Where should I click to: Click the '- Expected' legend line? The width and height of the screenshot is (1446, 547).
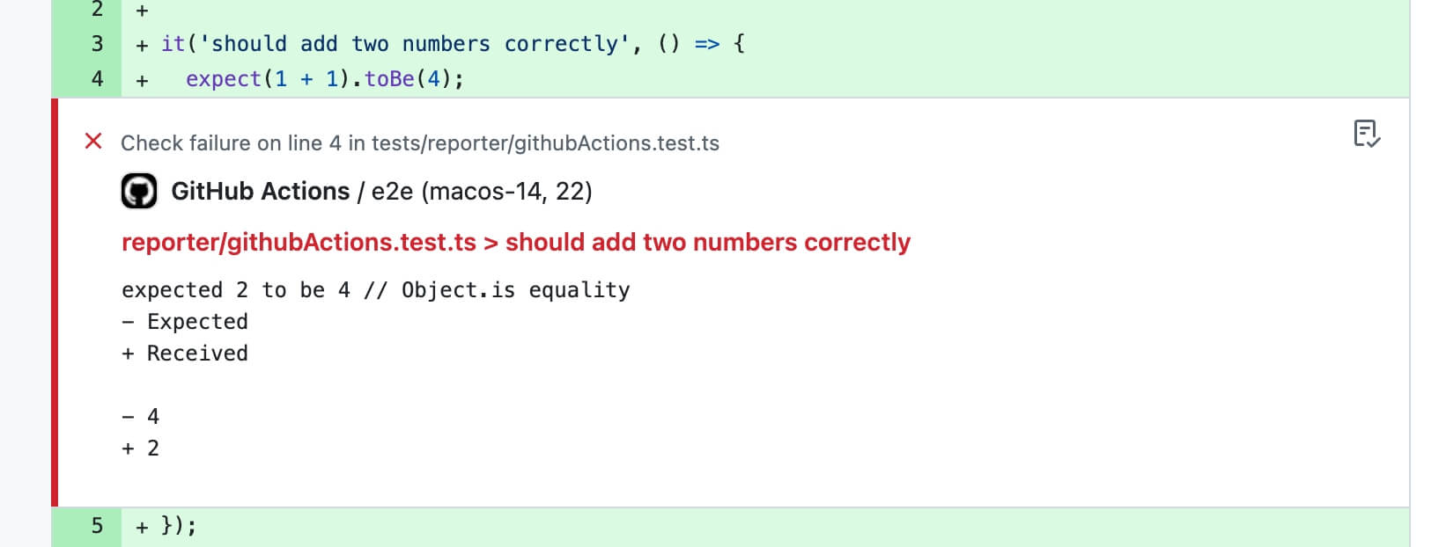[185, 322]
